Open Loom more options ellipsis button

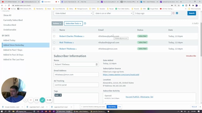(x=26, y=100)
